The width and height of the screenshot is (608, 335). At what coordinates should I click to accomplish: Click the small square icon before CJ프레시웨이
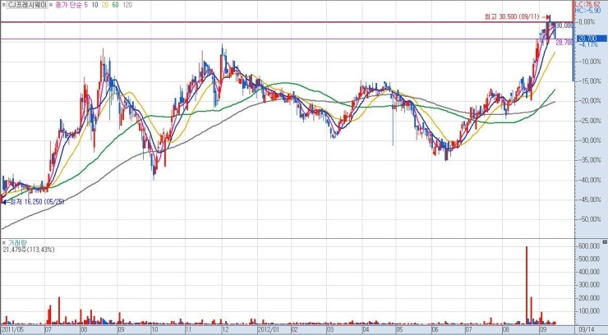(4, 5)
